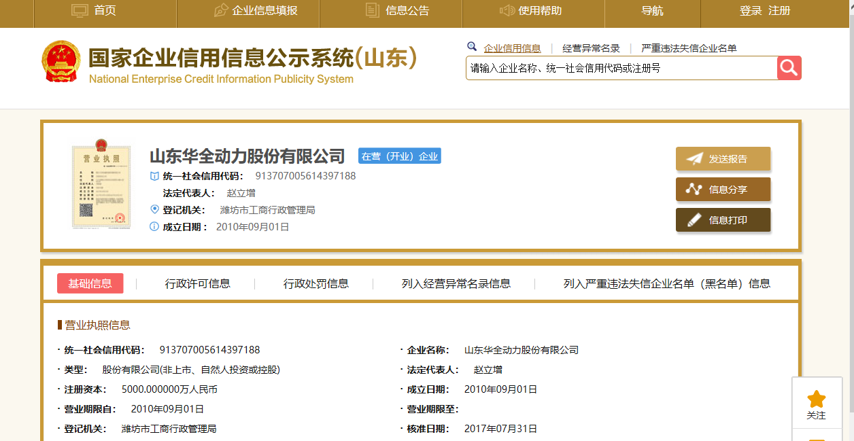Click the location pin icon beside 登记机关
Image resolution: width=854 pixels, height=441 pixels.
(x=154, y=209)
